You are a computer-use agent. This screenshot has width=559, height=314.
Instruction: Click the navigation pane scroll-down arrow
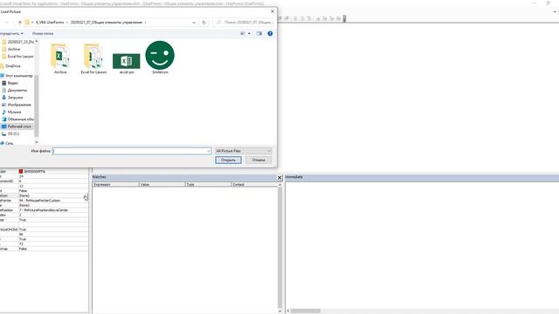click(x=37, y=142)
